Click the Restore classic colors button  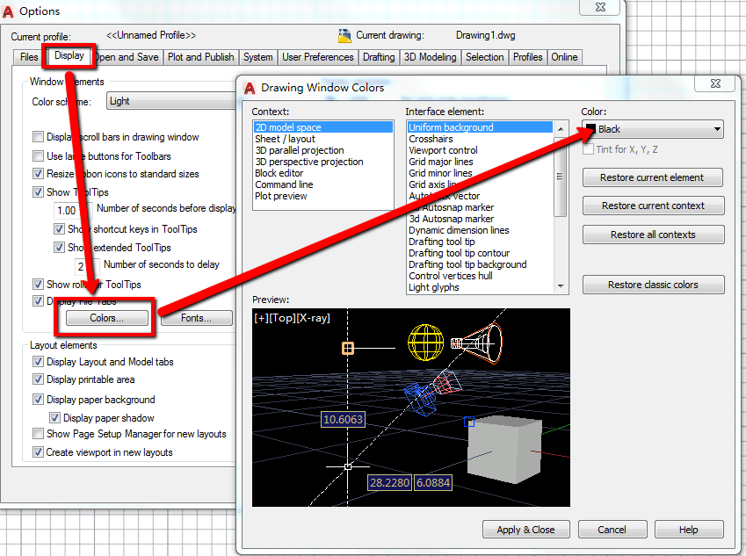tap(653, 284)
